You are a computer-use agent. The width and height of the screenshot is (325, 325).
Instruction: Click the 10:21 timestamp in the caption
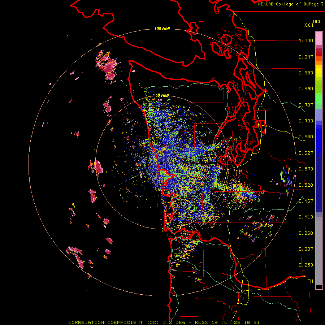point(252,322)
